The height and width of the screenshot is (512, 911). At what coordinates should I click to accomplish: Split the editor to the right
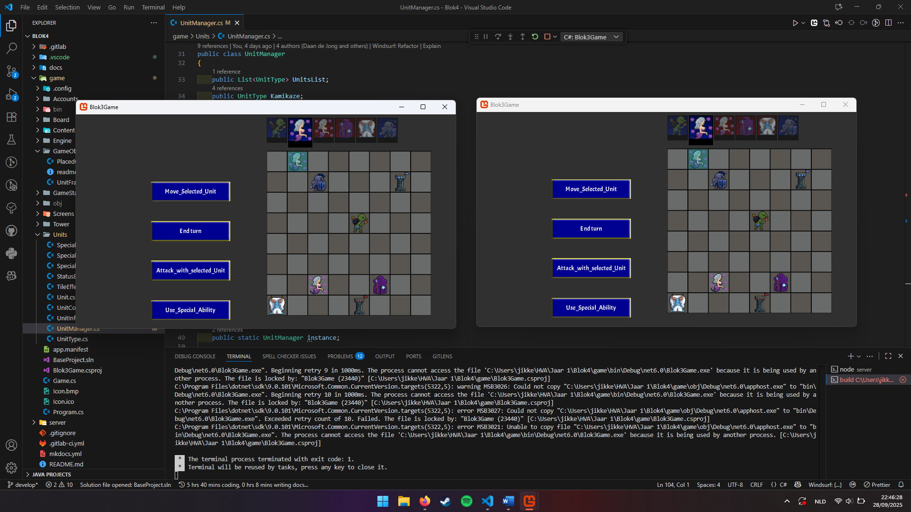[x=888, y=23]
